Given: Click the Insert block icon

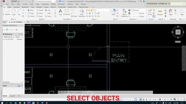Looking at the screenshot, I should [x=114, y=12].
